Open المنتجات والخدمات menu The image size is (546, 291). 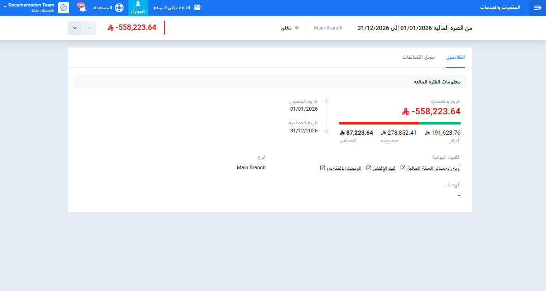(500, 7)
